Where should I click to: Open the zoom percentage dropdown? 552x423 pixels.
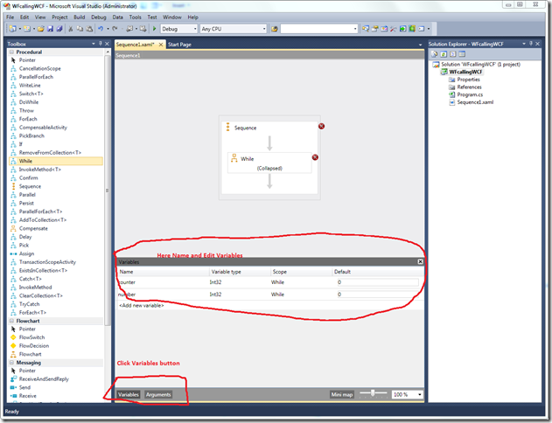click(x=407, y=395)
